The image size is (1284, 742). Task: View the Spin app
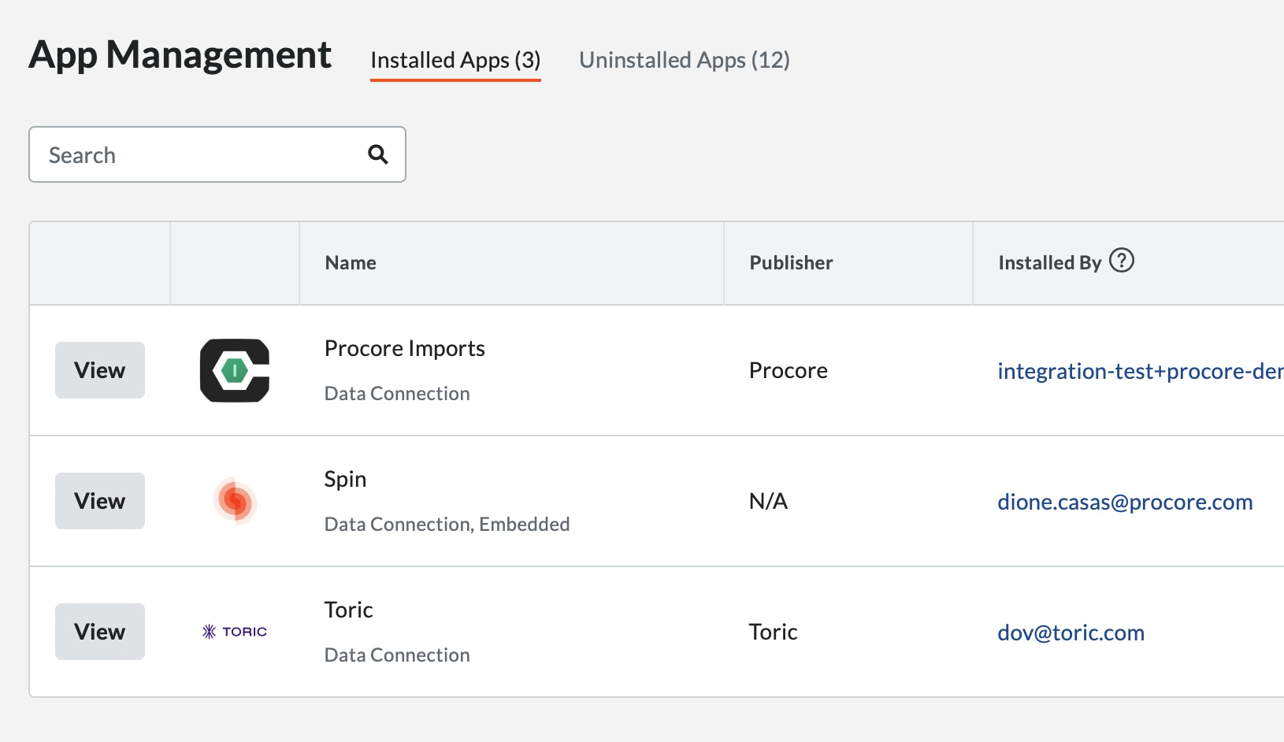coord(100,501)
